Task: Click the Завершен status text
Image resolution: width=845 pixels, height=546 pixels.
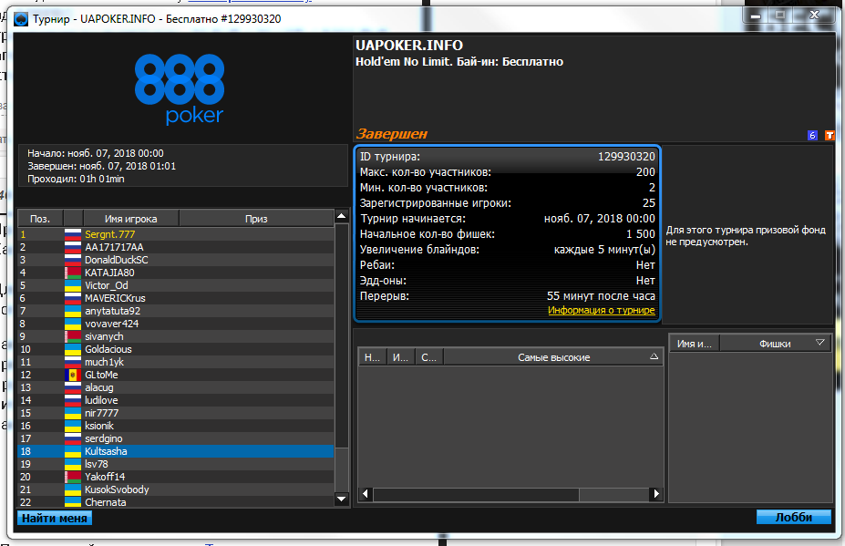Action: [392, 134]
